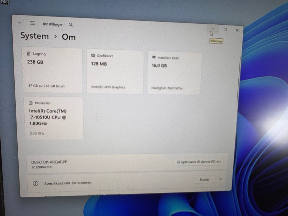Open the Grafikkort 128 MB card
Viewport: 288px width, 216px height.
(x=115, y=72)
